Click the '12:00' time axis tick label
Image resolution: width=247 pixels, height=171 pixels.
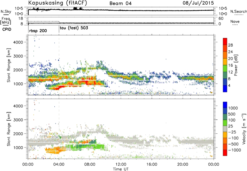121,165
